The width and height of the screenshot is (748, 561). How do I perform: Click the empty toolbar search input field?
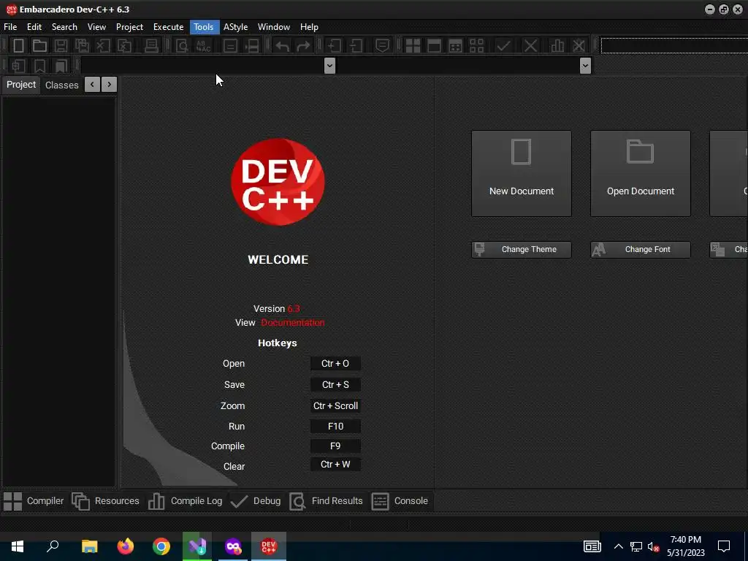(x=674, y=46)
